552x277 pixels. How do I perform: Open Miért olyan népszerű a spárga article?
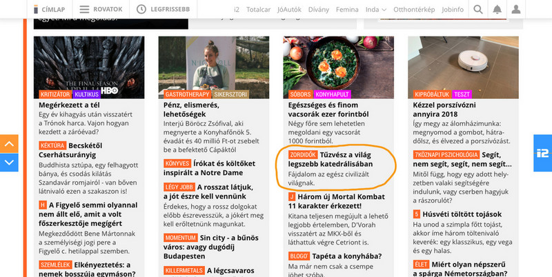pyautogui.click(x=460, y=269)
